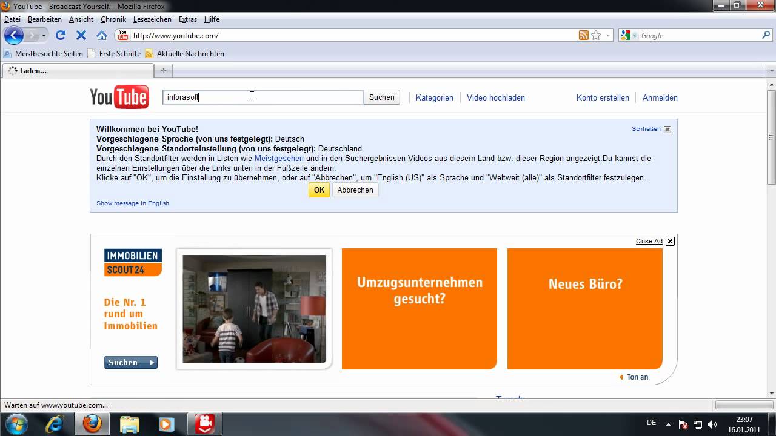This screenshot has width=776, height=436.
Task: Open the Datei menu
Action: click(12, 19)
